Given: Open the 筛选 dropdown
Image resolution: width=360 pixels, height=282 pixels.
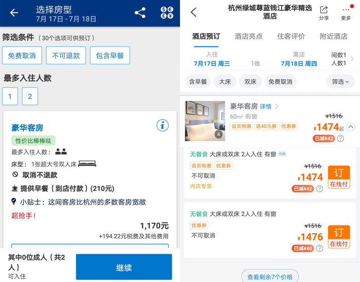Looking at the screenshot, I should 340,81.
